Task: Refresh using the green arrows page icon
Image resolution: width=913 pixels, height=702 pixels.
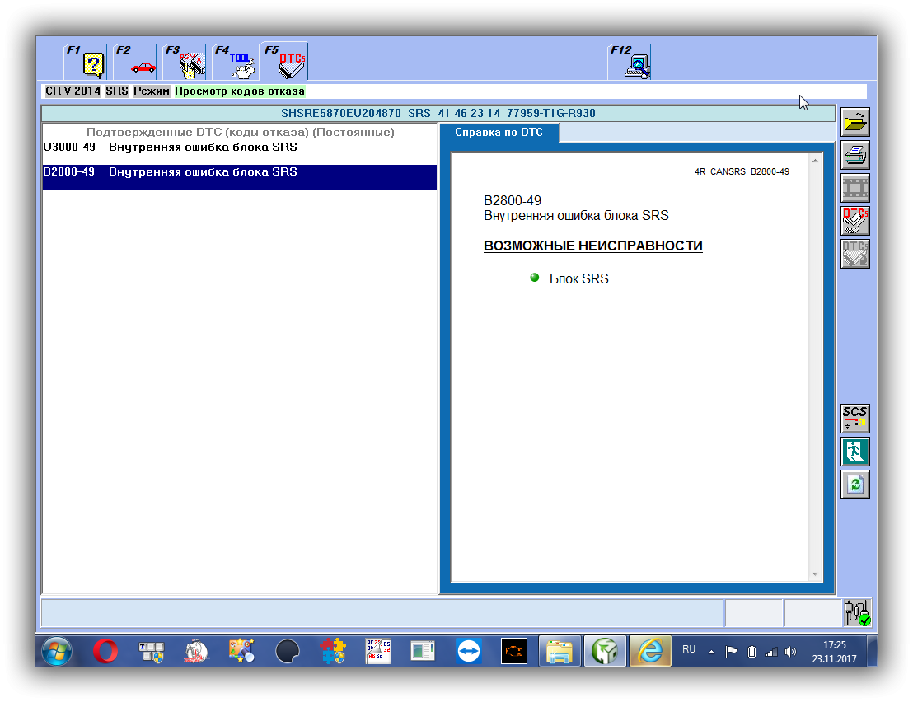Action: point(854,484)
